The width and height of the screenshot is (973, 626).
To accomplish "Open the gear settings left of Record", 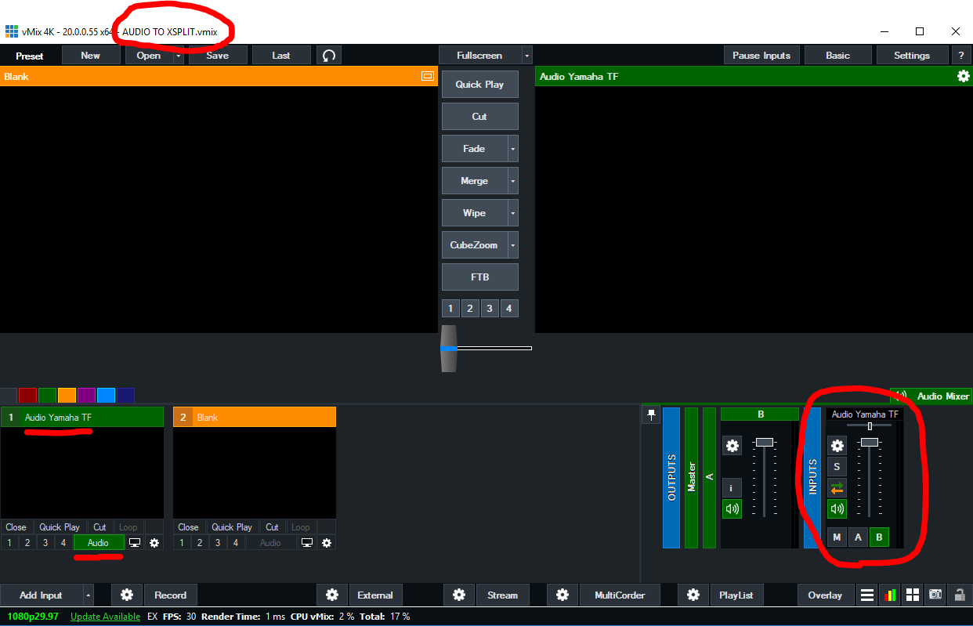I will pyautogui.click(x=127, y=595).
